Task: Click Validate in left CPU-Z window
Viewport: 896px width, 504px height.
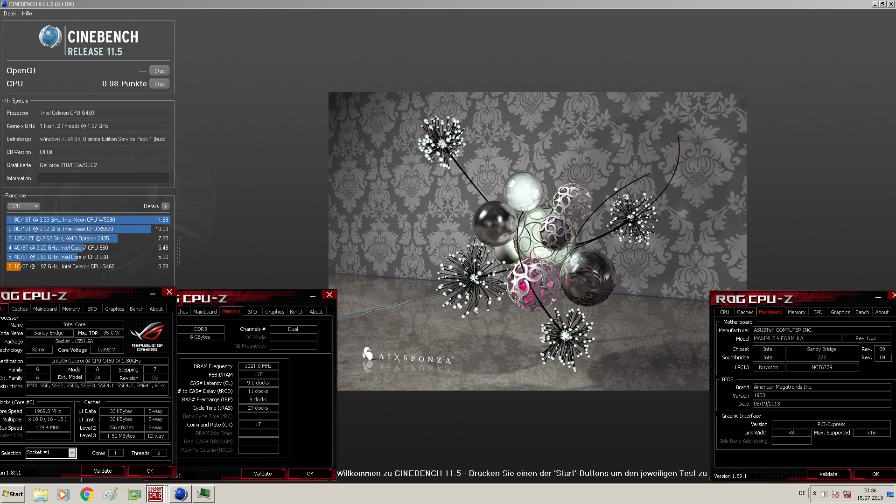Action: 103,471
